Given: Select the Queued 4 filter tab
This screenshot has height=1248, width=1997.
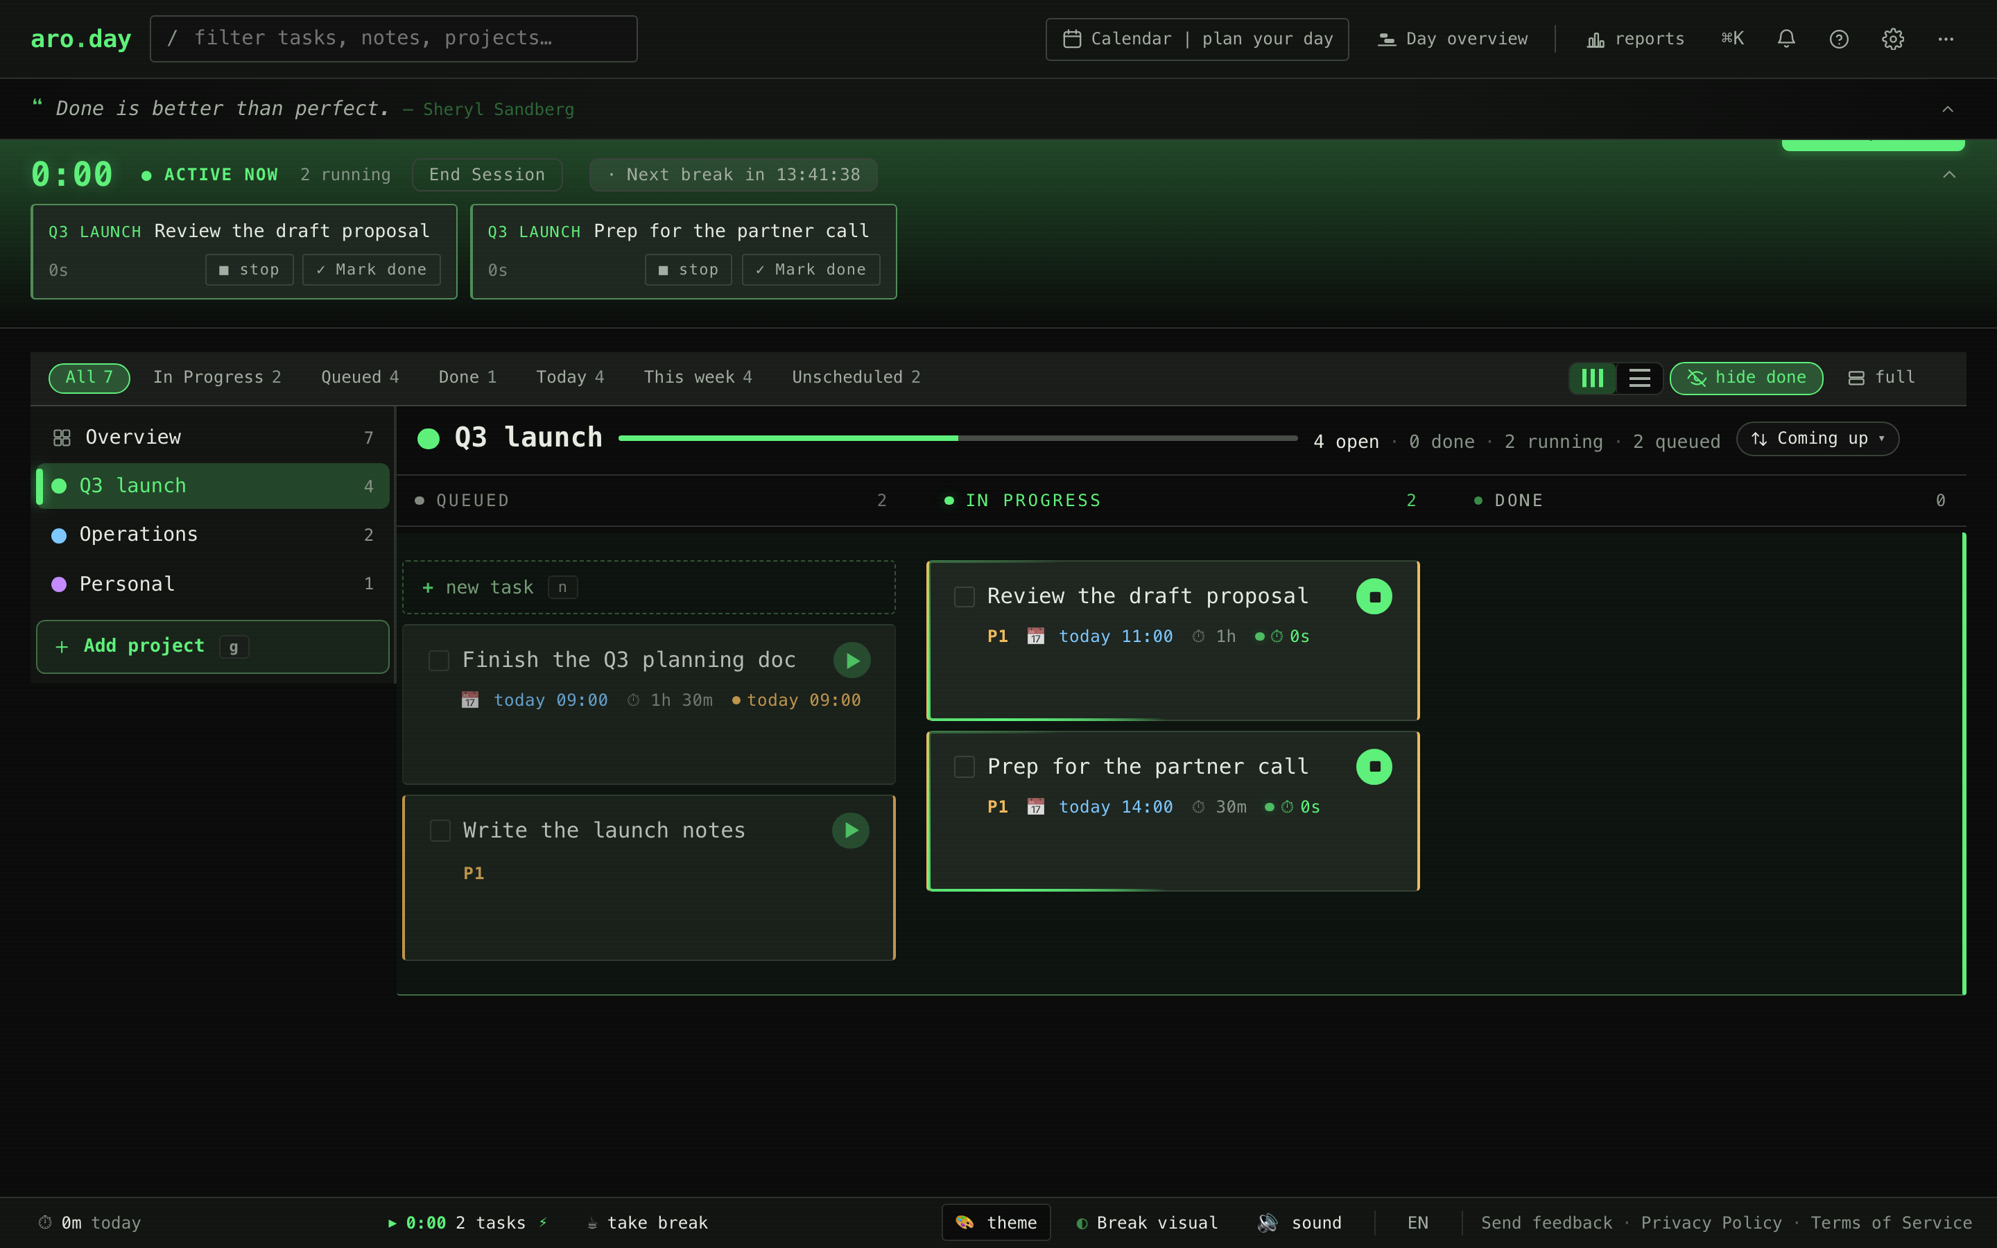Looking at the screenshot, I should (360, 377).
